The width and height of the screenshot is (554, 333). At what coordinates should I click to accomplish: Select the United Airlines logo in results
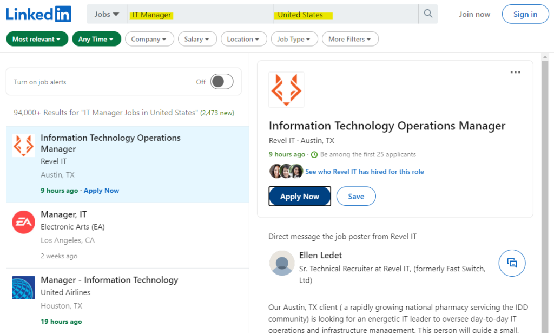[23, 288]
